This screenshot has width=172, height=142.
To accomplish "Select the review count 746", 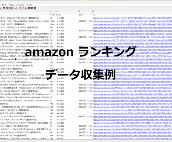I will [51, 104].
